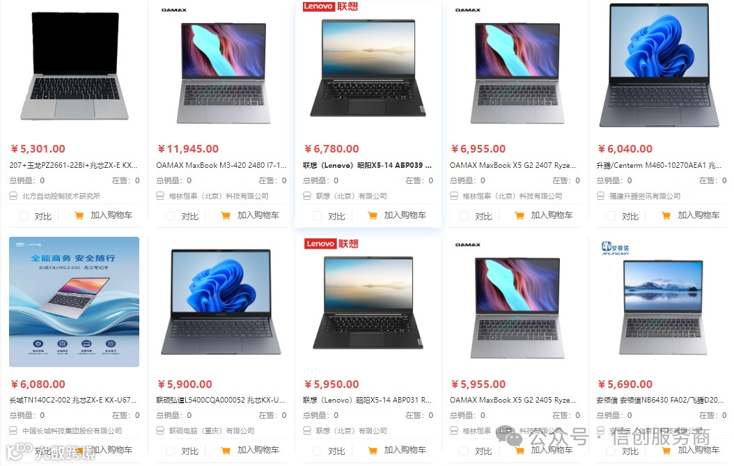
Task: Open seller link 福建升腾资讯有限公司
Action: tap(645, 196)
